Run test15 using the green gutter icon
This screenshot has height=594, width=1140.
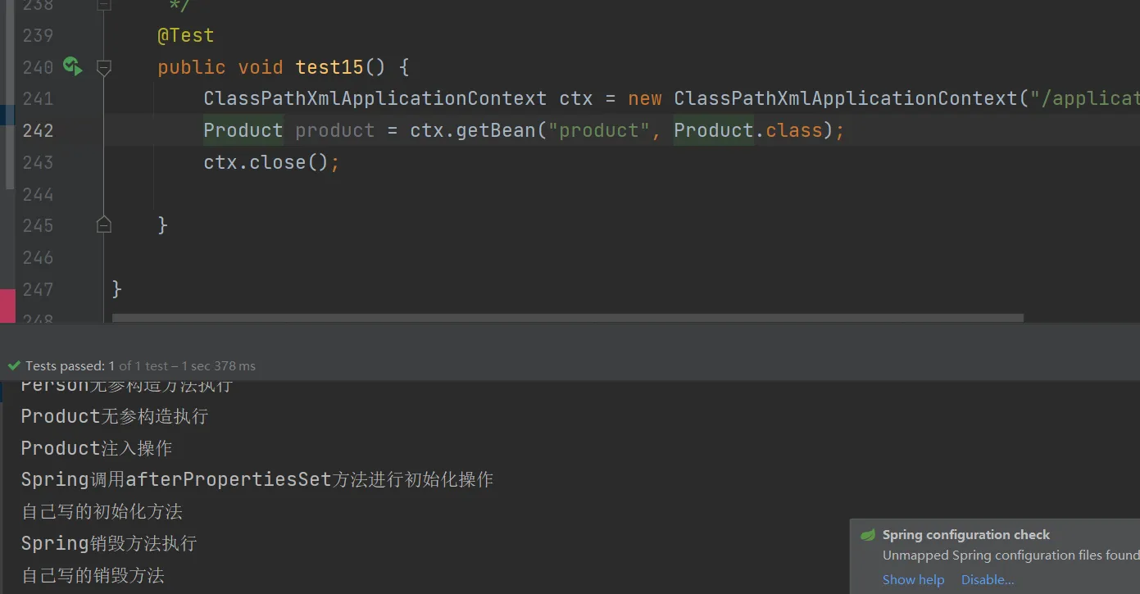73,67
